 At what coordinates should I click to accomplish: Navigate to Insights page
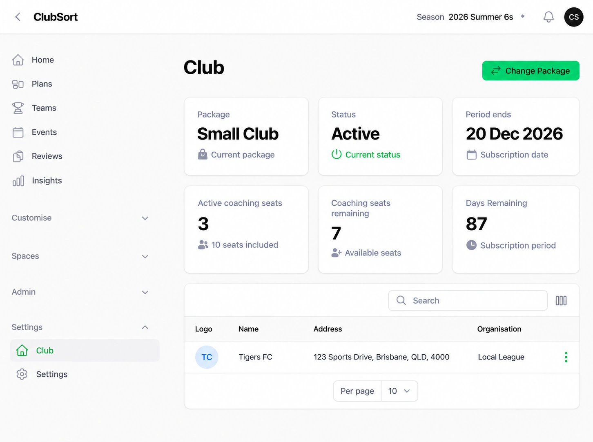point(47,181)
